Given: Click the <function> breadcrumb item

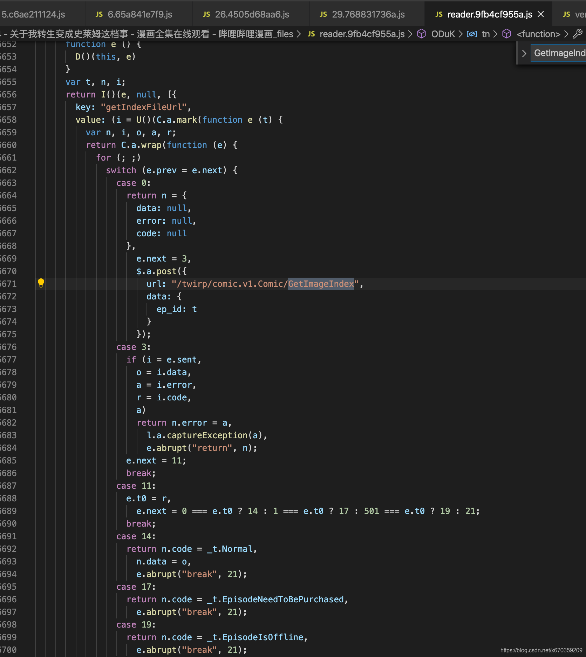Looking at the screenshot, I should (x=538, y=34).
